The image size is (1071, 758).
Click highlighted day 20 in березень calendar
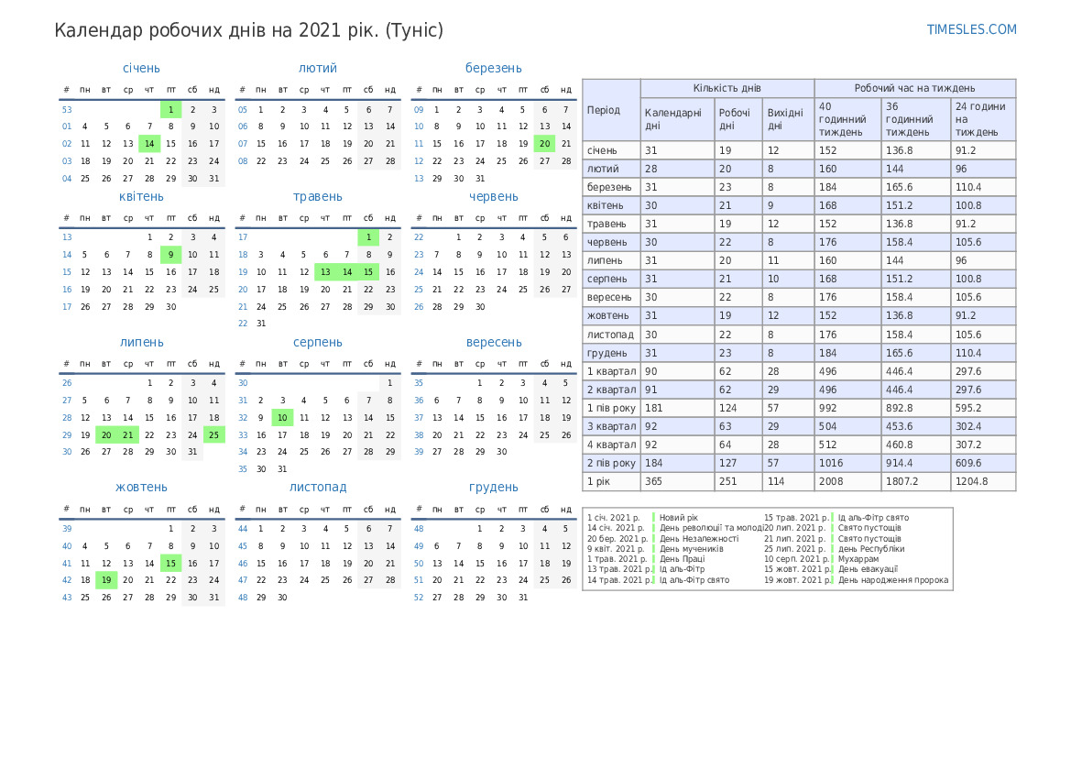point(544,143)
